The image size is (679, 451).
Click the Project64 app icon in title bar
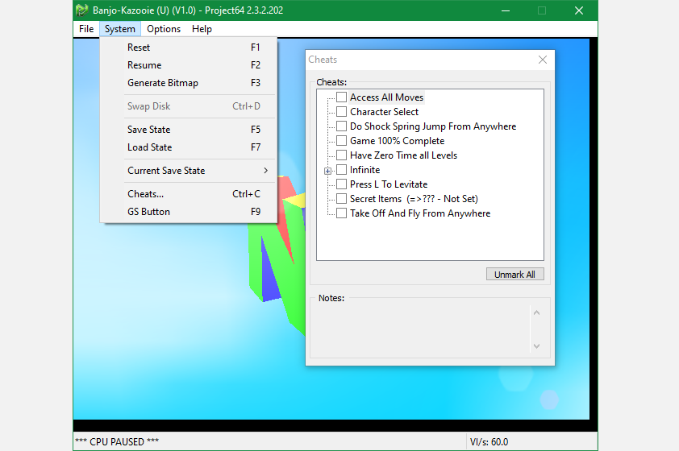(x=81, y=10)
